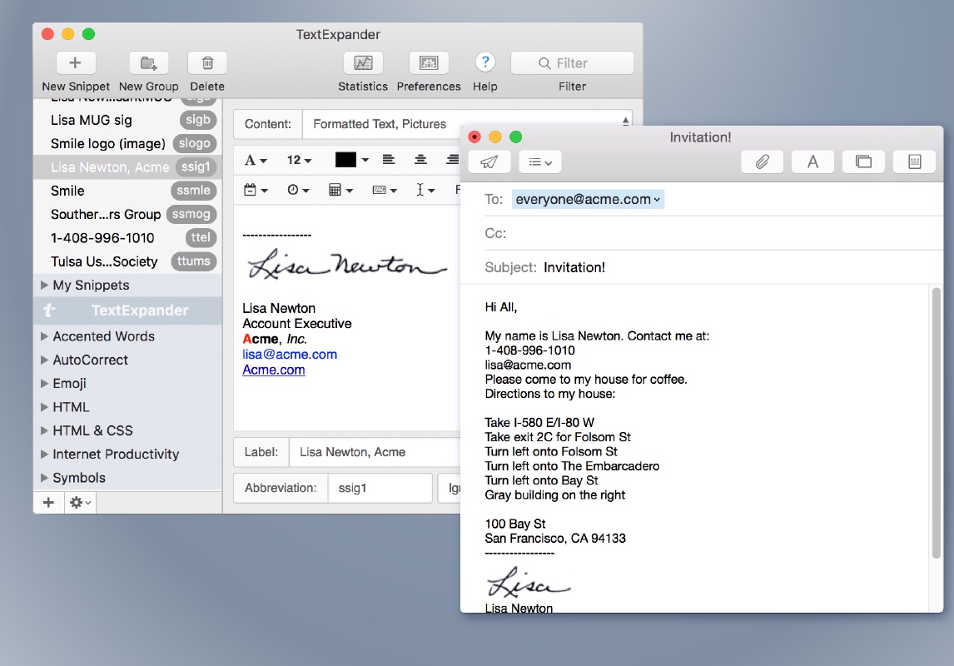Open the email fonts panel button
Screen dimensions: 954x666
pos(812,162)
